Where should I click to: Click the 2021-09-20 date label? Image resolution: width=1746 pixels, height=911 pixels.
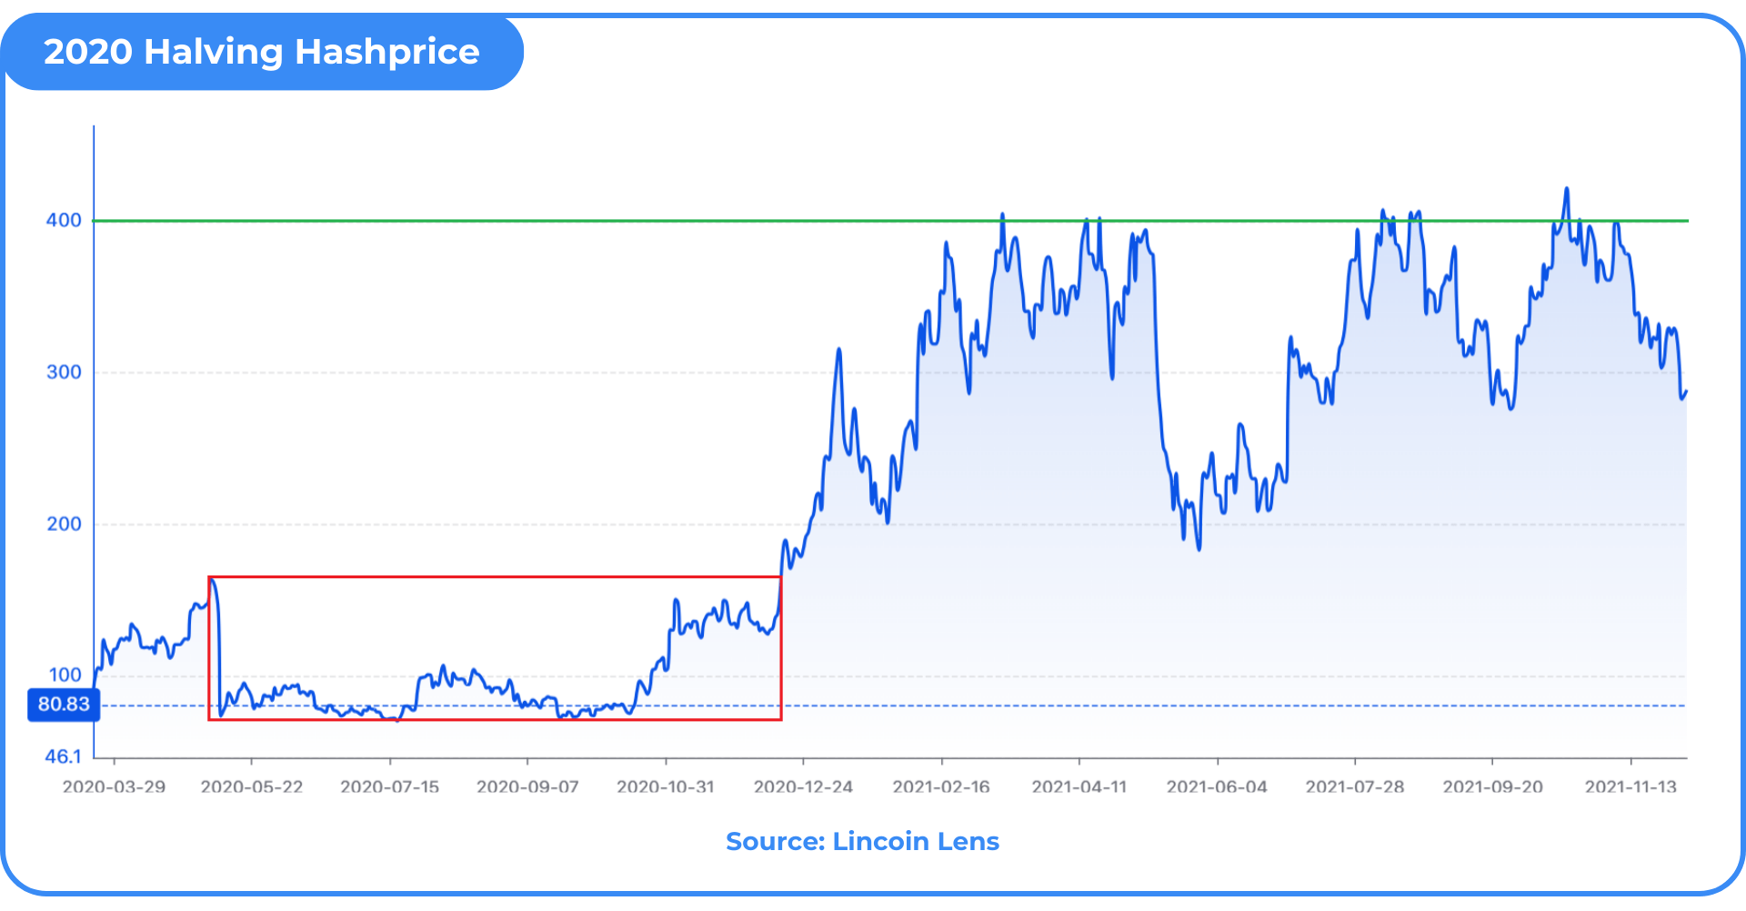(1492, 786)
